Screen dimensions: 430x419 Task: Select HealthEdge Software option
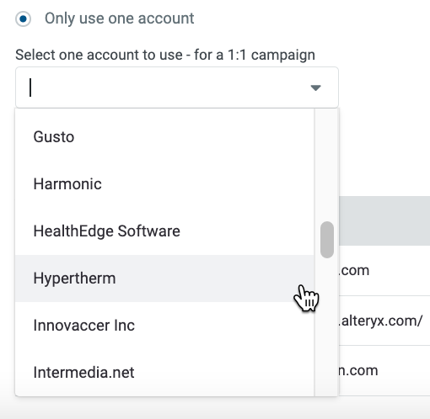coord(164,231)
